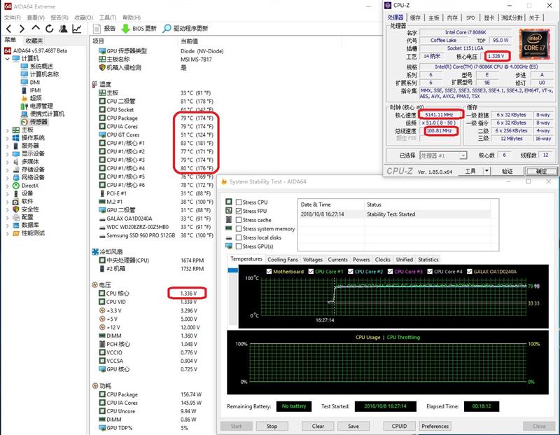Click the refresh icon in AIDA64 toolbar

coord(49,29)
